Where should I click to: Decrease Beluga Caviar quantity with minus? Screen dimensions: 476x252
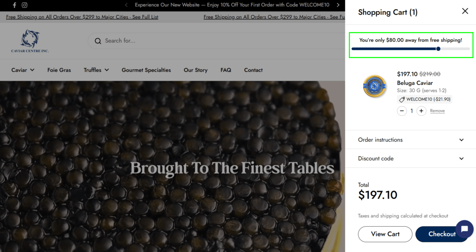[402, 111]
